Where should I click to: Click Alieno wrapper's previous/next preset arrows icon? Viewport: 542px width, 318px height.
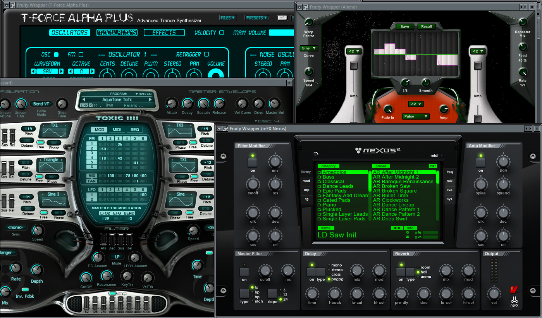(523, 7)
